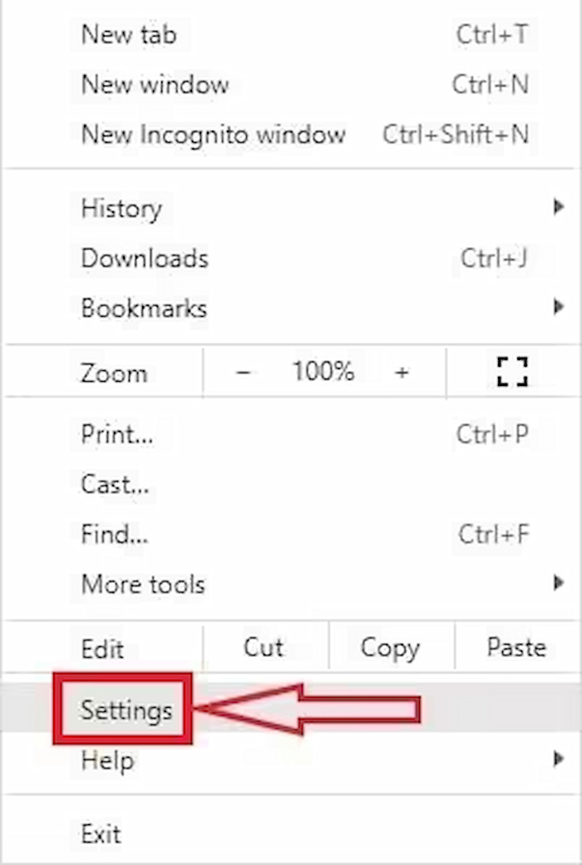The width and height of the screenshot is (582, 865).
Task: Open a New tab
Action: click(x=128, y=35)
